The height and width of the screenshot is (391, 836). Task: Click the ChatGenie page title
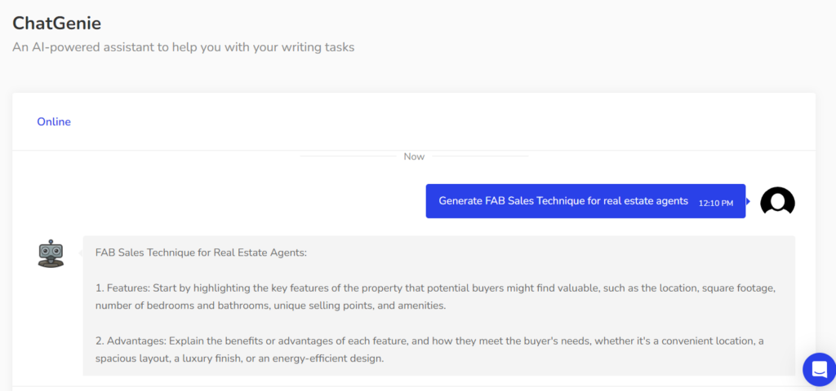(56, 23)
